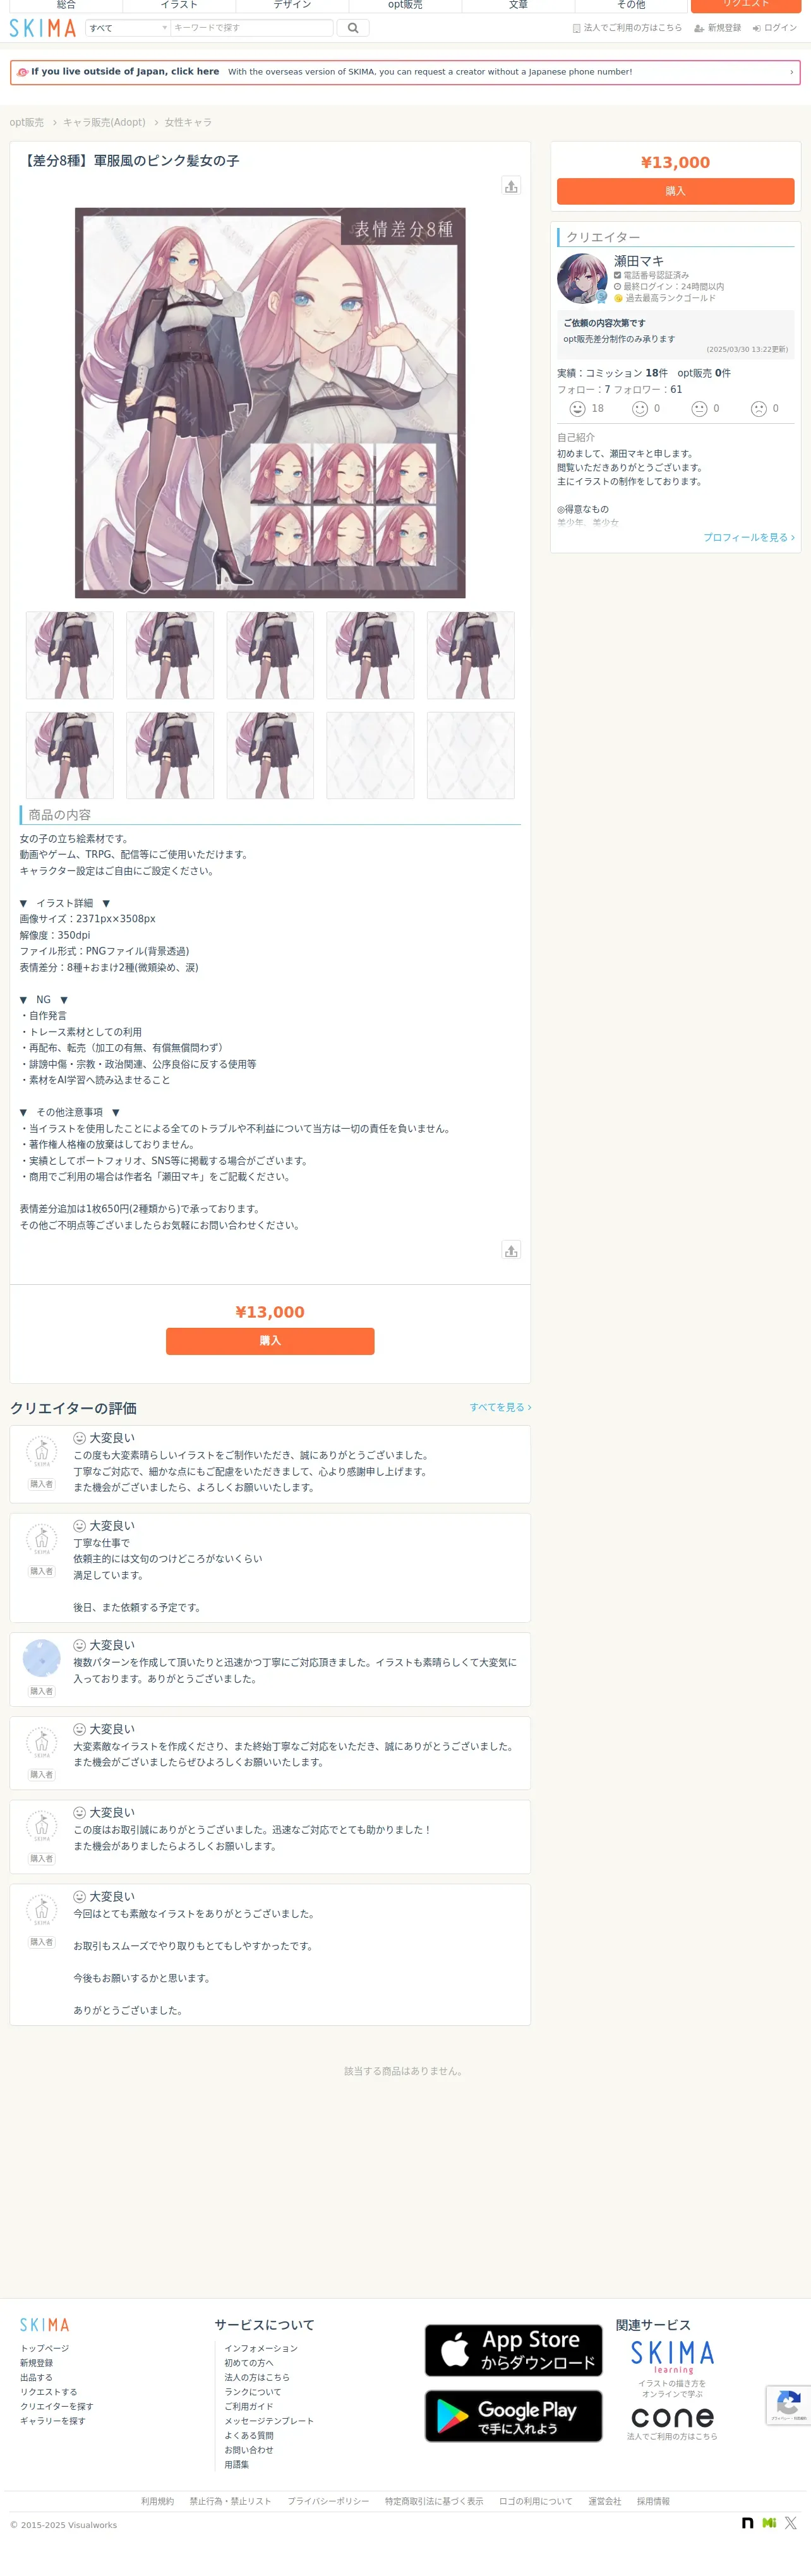Click the keyword search input field
This screenshot has height=2576, width=811.
252,28
